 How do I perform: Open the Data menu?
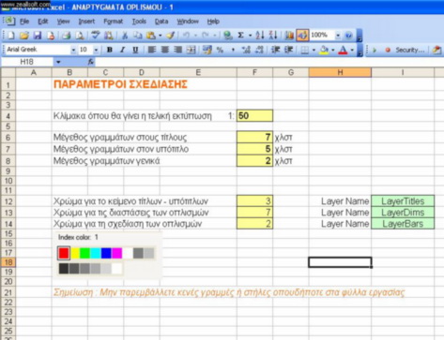tap(161, 22)
